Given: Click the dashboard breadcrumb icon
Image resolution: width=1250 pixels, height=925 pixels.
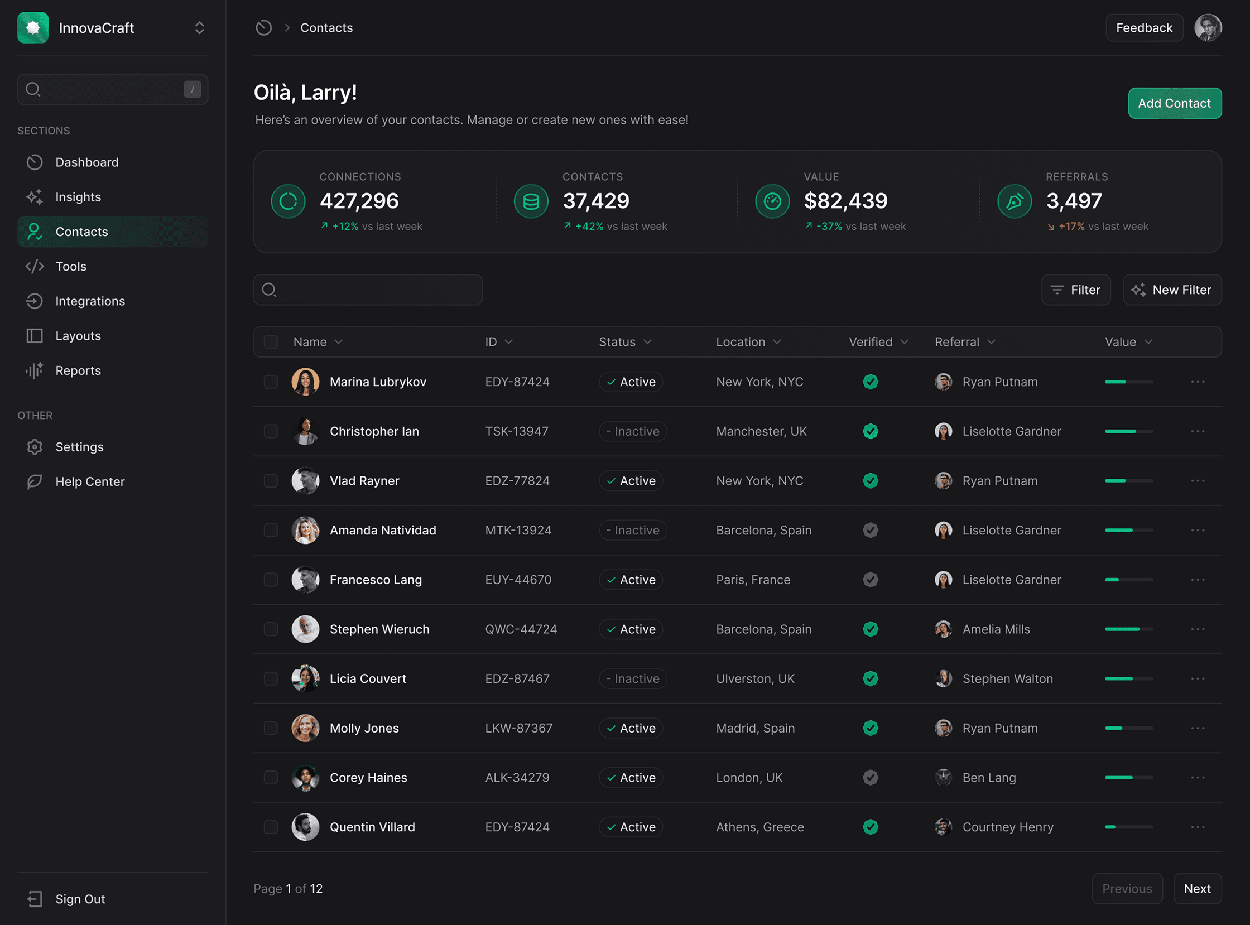Looking at the screenshot, I should coord(264,28).
